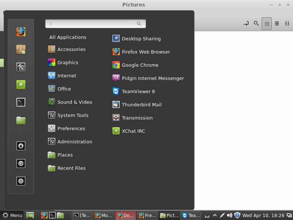Viewport: 293px width, 220px height.
Task: Toggle location entry in Pictures window toolbar
Action: [x=246, y=23]
